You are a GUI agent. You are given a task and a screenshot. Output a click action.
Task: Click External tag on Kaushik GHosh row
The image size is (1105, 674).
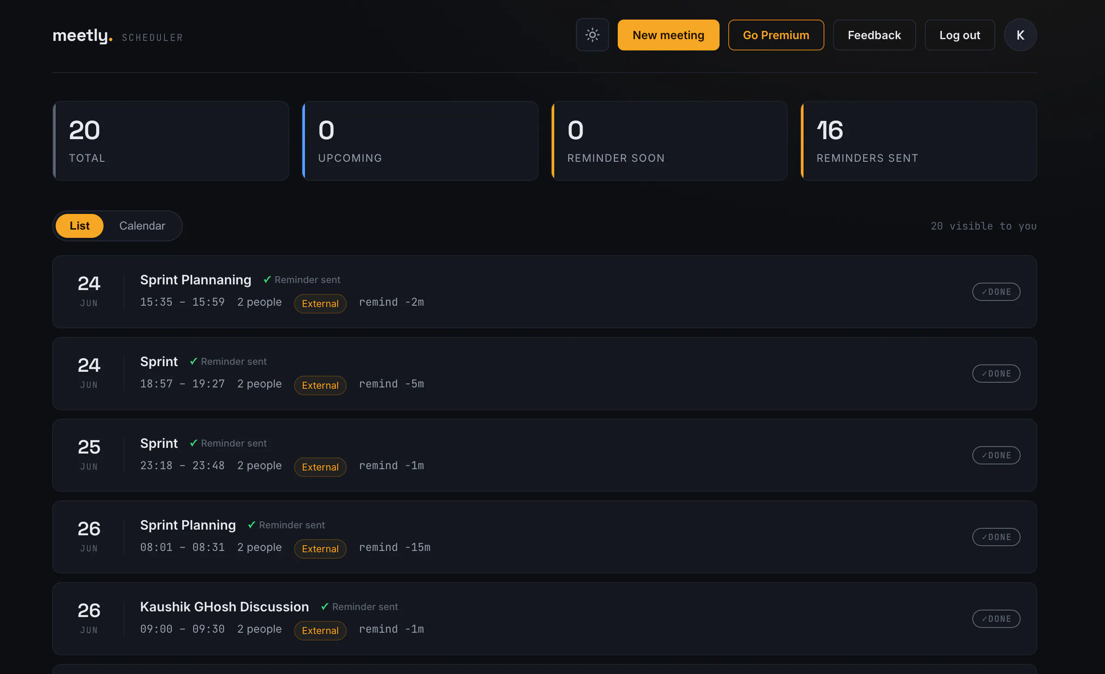(320, 631)
